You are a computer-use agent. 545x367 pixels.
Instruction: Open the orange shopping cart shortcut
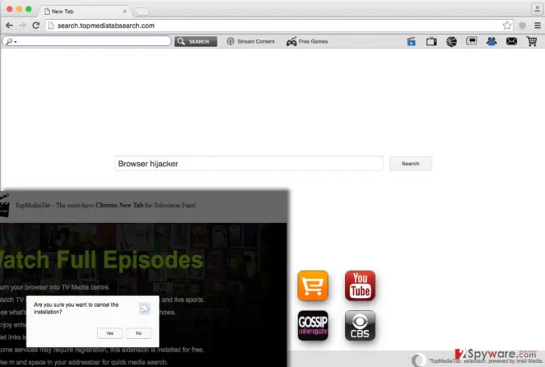tap(313, 286)
